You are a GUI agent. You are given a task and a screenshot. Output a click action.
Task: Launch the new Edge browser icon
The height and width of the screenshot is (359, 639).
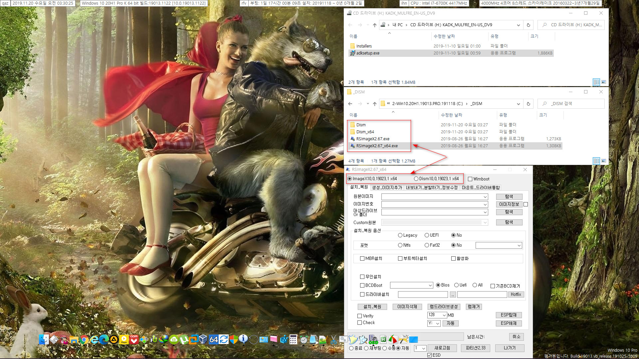[x=104, y=339]
